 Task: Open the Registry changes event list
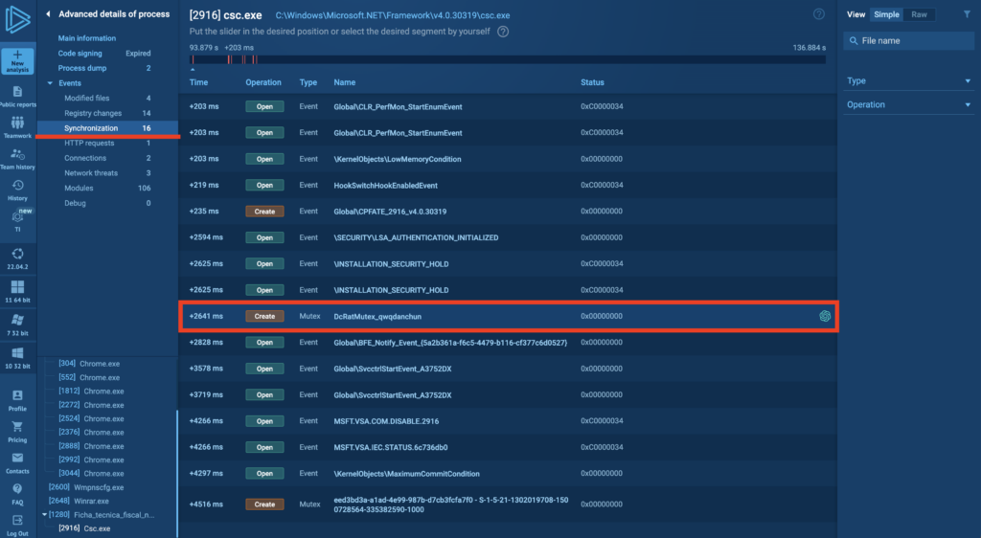(x=93, y=113)
